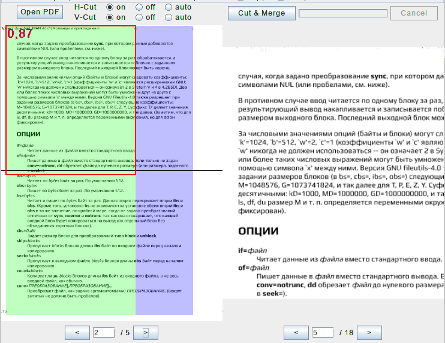Click 'seek=blocks' line in source preview
This screenshot has height=343, width=445.
29,256
